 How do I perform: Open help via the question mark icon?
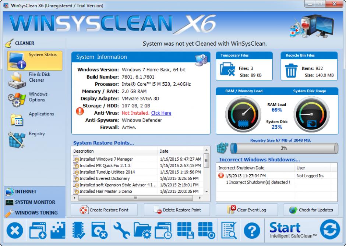[252, 231]
